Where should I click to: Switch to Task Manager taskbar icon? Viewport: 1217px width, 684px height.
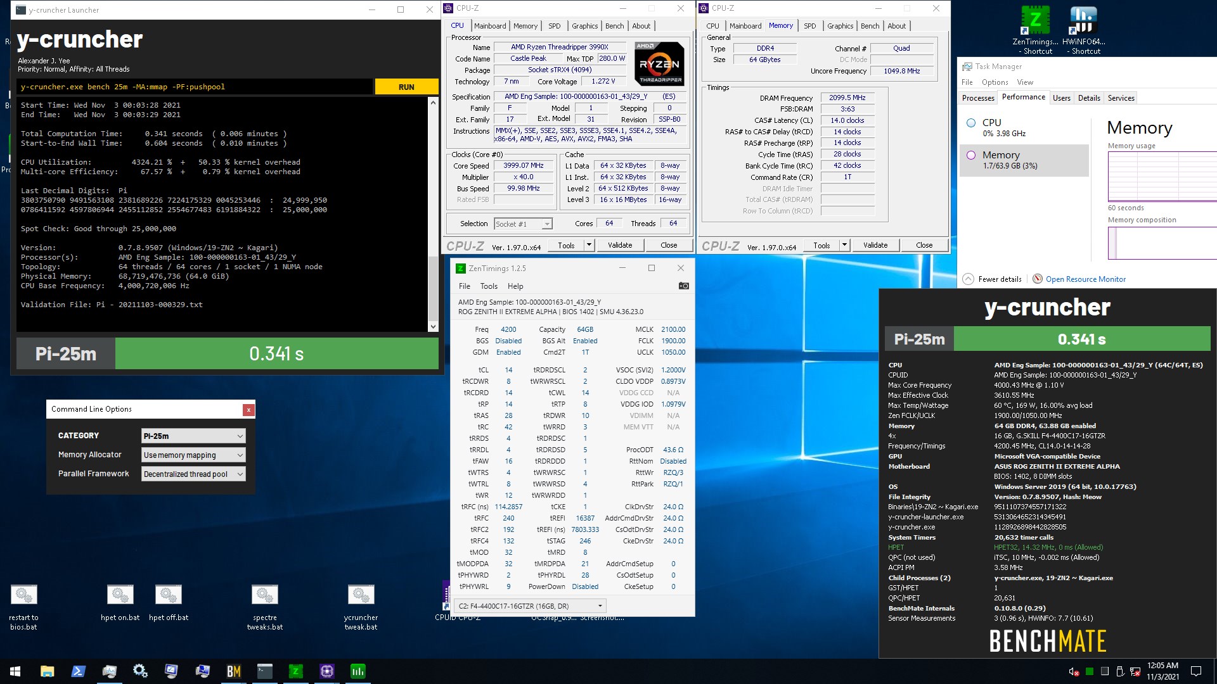tap(109, 671)
